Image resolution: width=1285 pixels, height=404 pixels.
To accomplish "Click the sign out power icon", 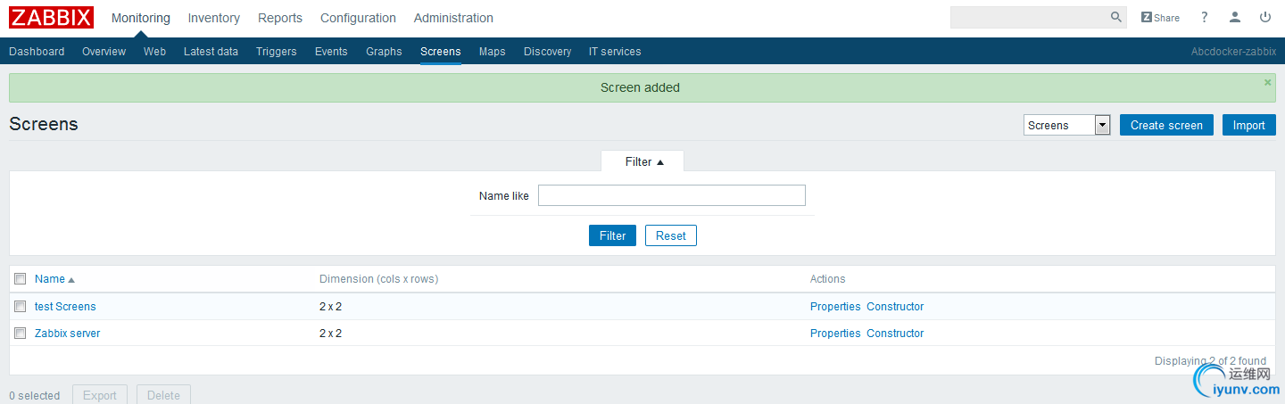I will coord(1265,17).
